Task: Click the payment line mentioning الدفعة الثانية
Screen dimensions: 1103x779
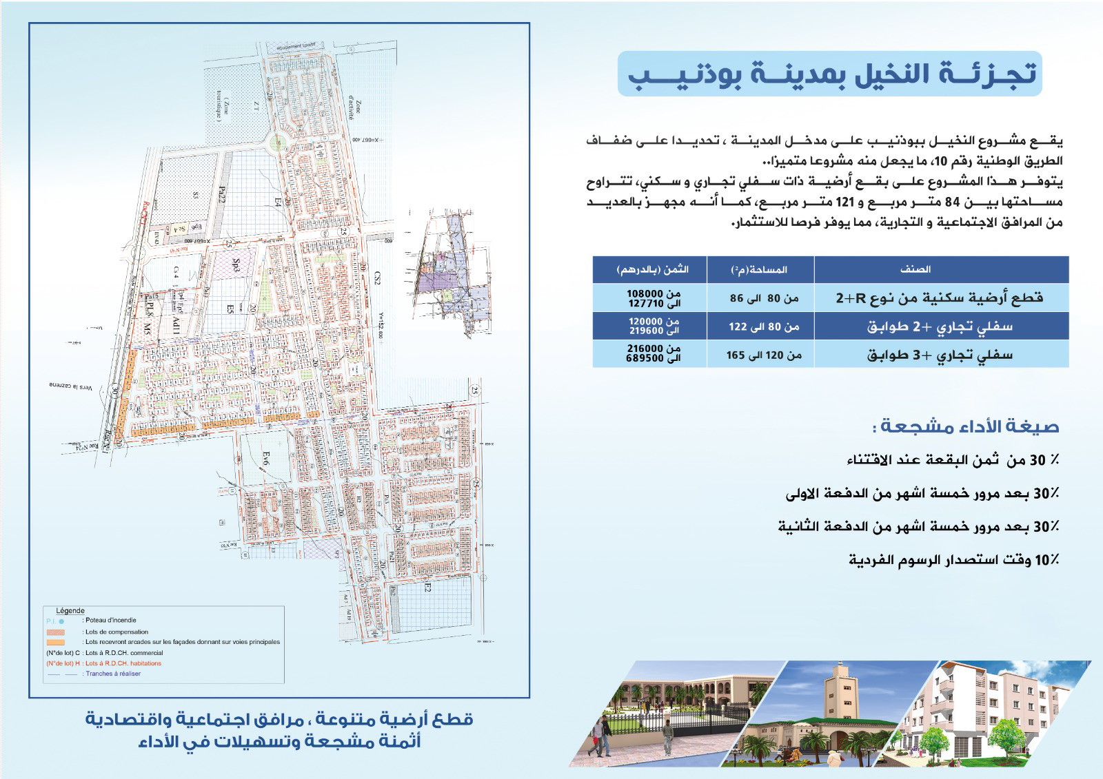Action: click(919, 526)
